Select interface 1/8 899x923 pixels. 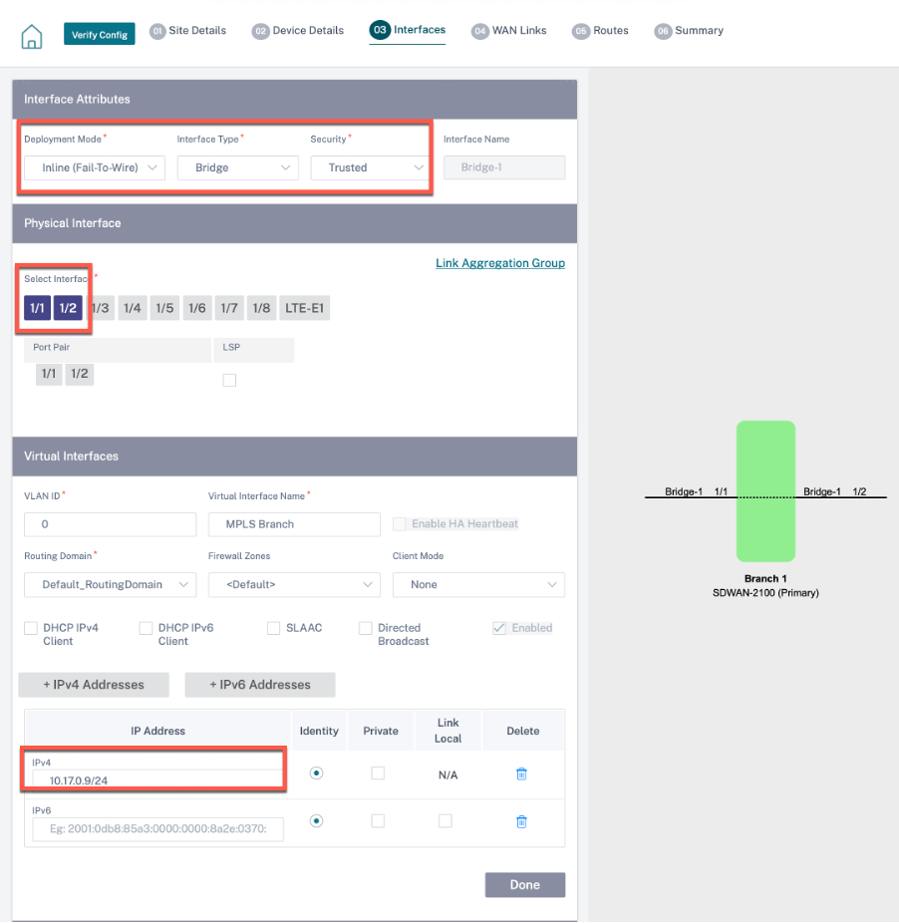[261, 308]
